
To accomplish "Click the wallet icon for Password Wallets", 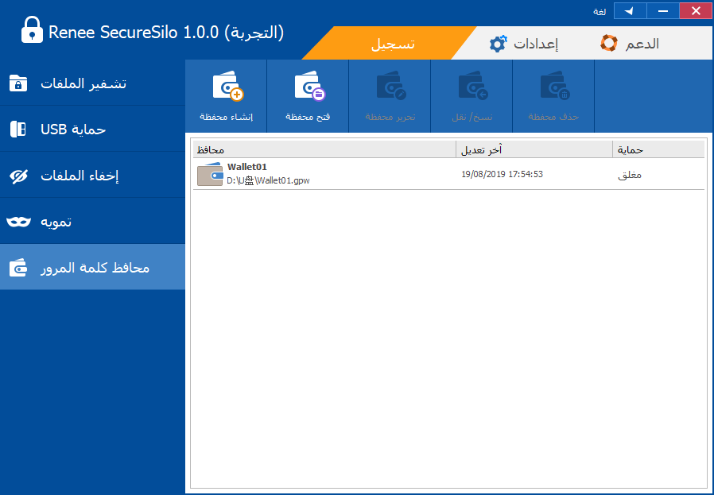I will (x=18, y=268).
